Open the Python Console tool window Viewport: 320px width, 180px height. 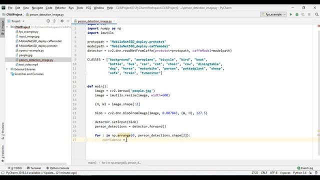point(57,168)
